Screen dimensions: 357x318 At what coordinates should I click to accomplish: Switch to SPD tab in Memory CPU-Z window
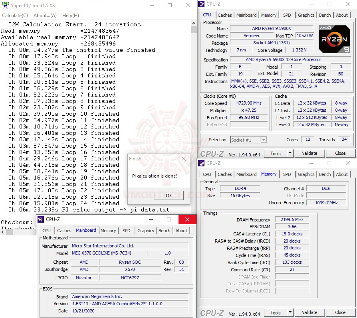(287, 174)
